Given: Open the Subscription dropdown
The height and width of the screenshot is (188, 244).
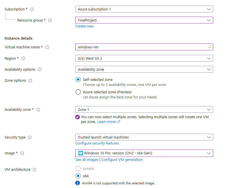Looking at the screenshot, I should (144, 9).
